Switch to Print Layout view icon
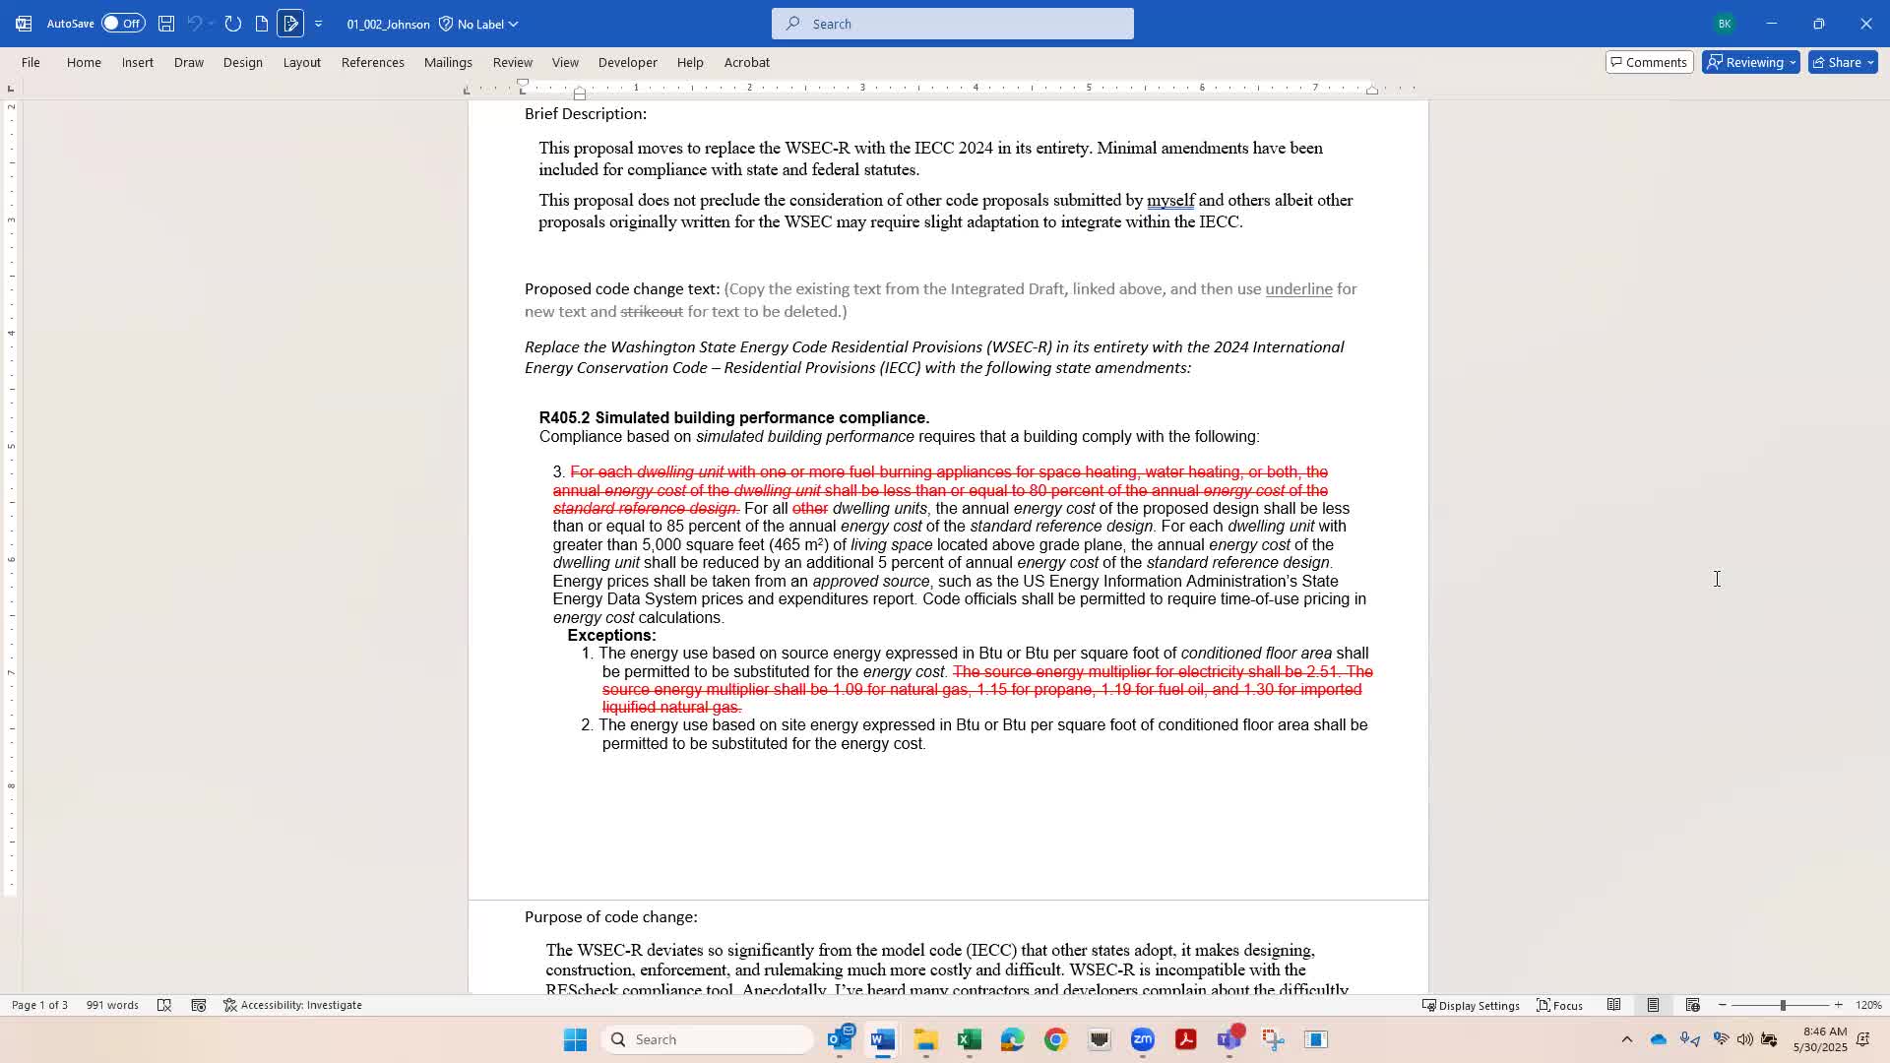The width and height of the screenshot is (1890, 1063). 1654,1005
